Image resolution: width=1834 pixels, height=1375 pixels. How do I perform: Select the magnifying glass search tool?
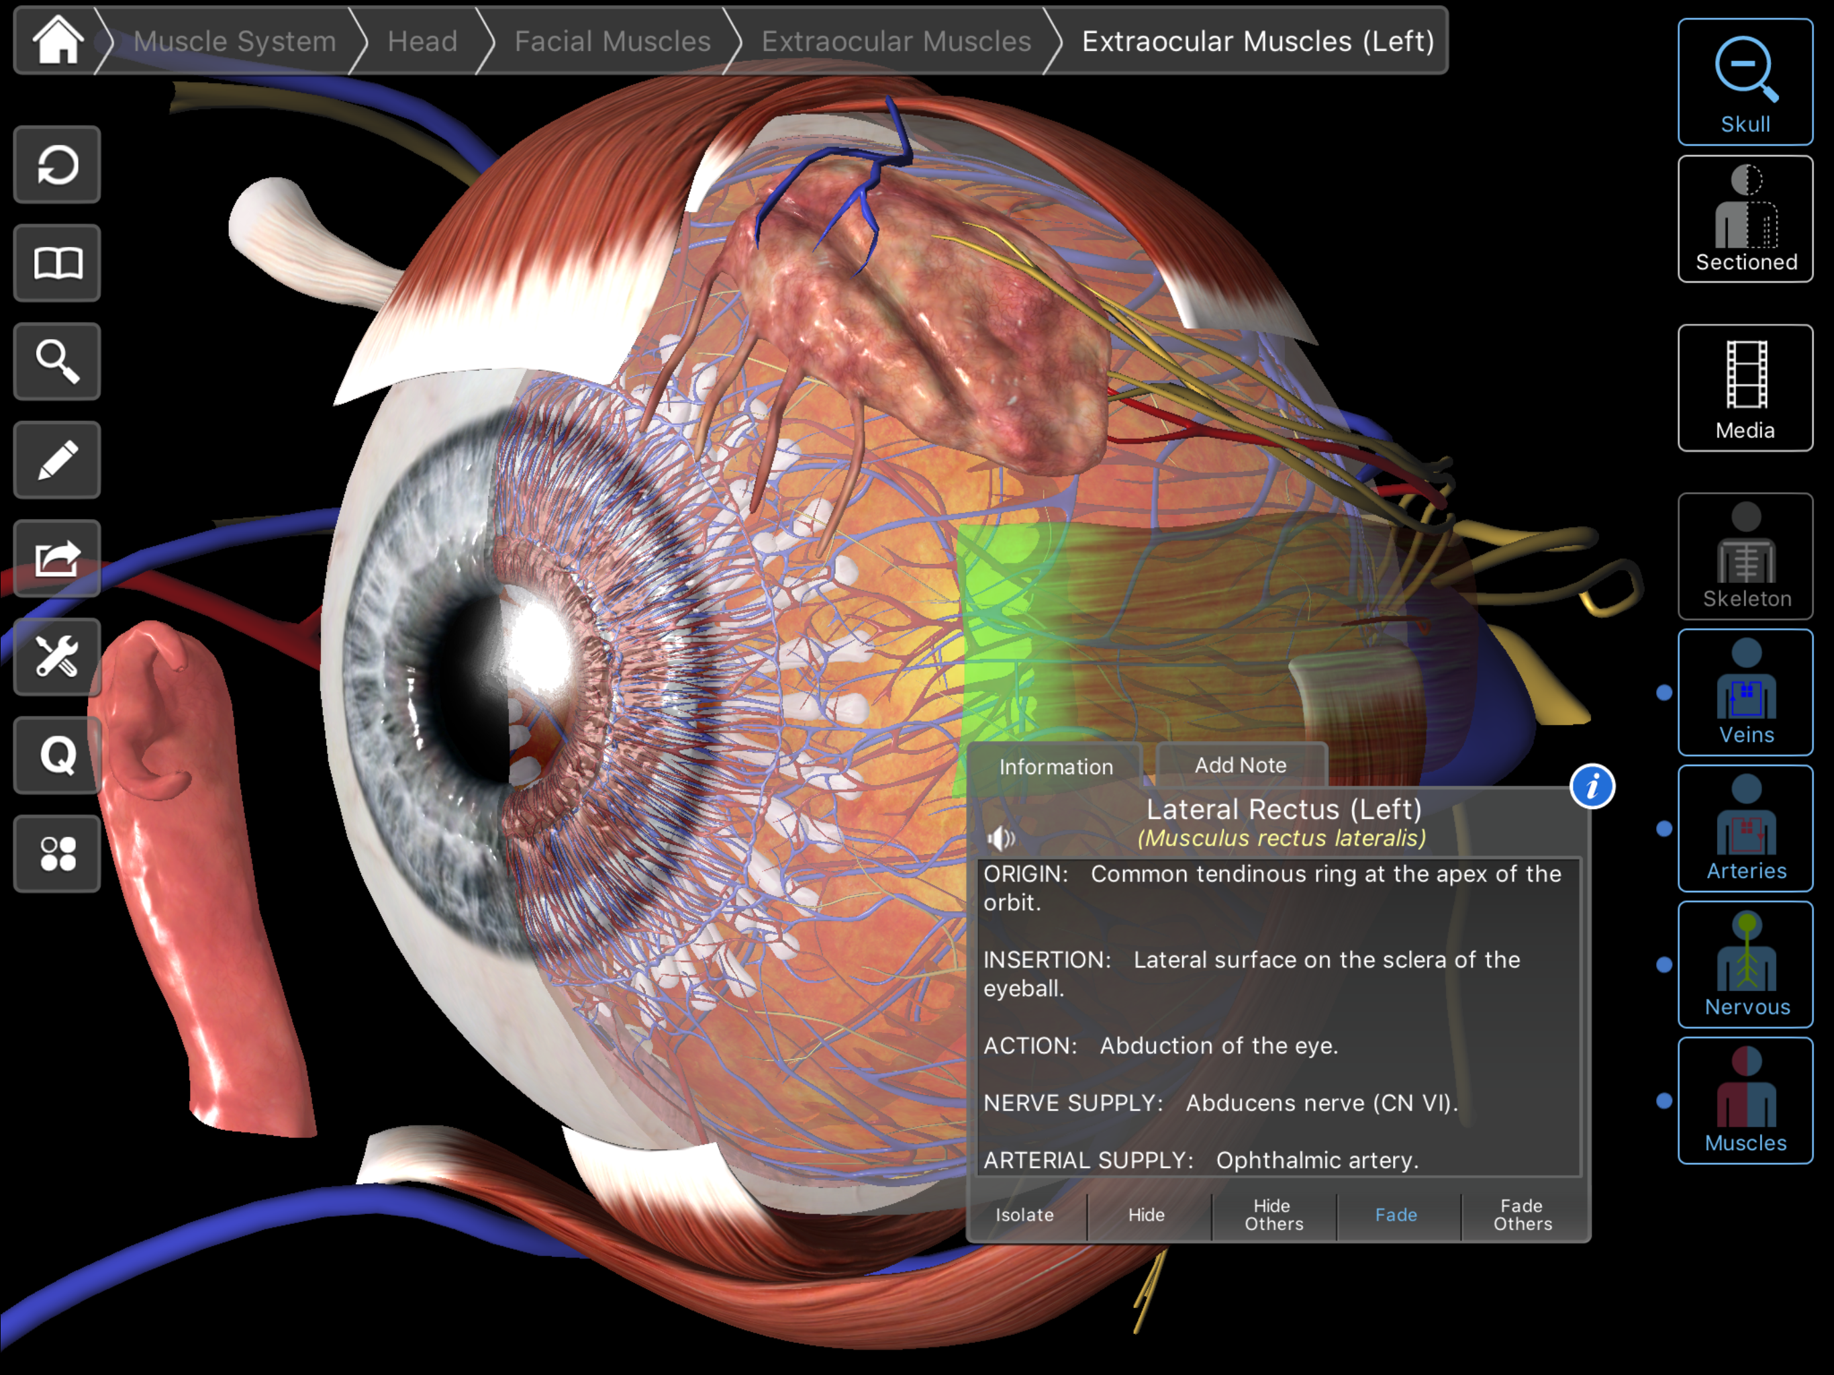tap(57, 362)
